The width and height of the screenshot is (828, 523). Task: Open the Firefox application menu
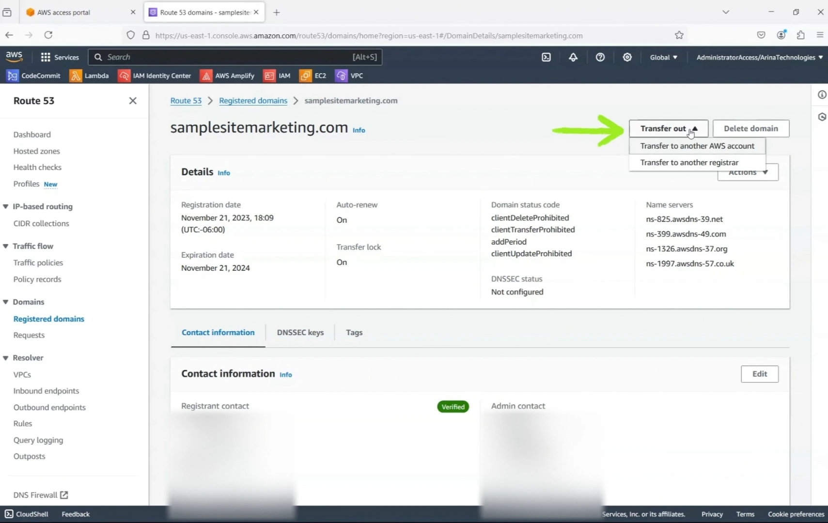(x=820, y=35)
